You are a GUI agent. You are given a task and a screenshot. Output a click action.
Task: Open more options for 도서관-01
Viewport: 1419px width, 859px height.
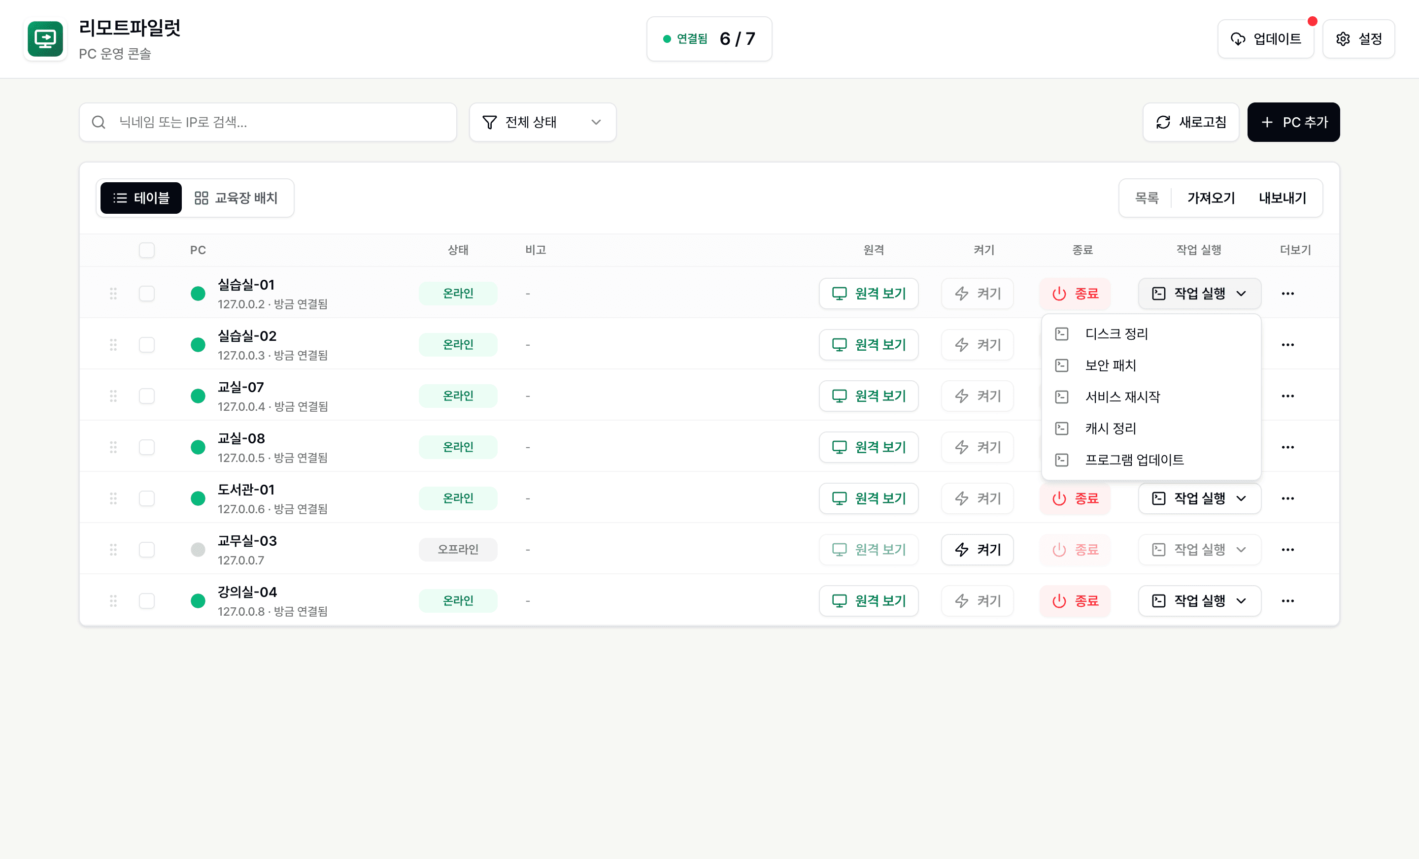pos(1288,498)
